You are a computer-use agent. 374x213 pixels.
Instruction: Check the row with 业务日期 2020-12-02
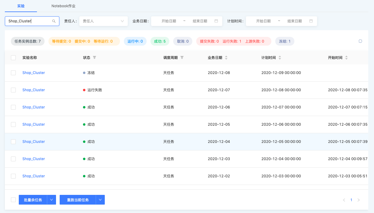[x=13, y=176]
